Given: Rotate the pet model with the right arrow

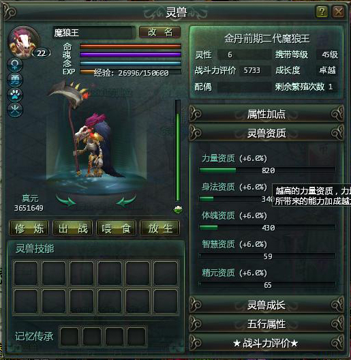Looking at the screenshot, I should (126, 200).
